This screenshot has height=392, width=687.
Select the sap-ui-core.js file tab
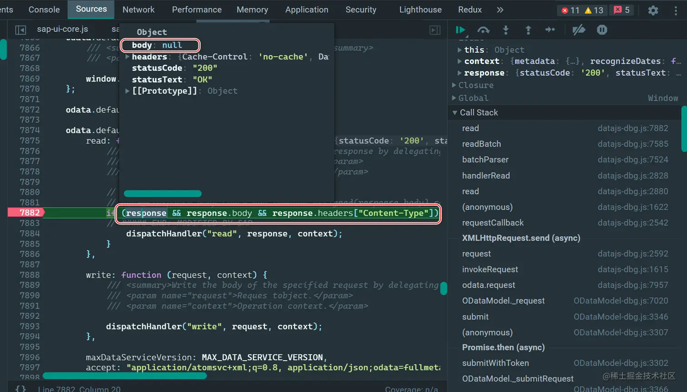click(x=62, y=29)
